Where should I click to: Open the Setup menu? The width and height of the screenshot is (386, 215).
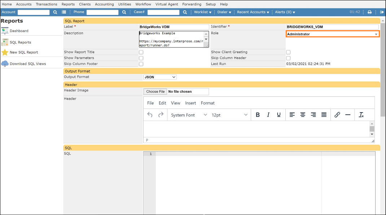pyautogui.click(x=211, y=4)
